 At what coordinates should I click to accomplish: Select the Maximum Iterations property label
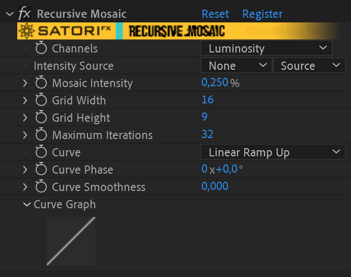coord(102,135)
